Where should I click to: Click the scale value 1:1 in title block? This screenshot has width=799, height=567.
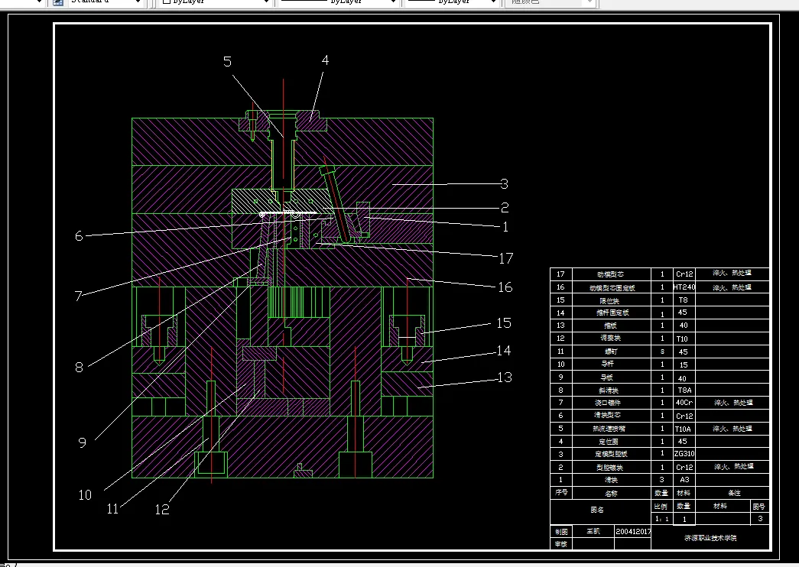[661, 519]
